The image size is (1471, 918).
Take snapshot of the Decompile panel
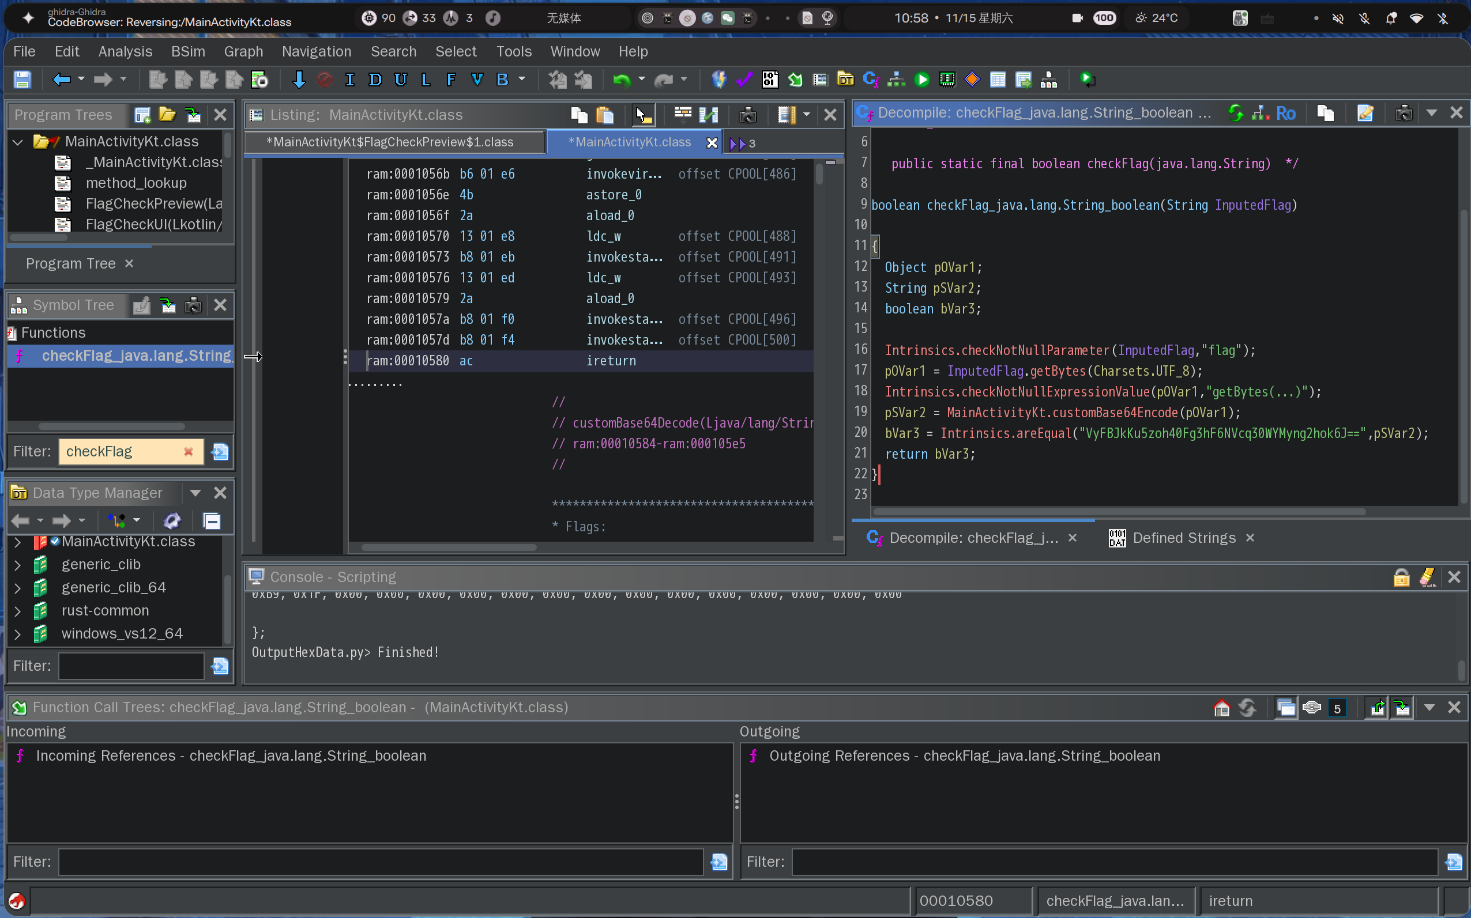pos(1403,113)
